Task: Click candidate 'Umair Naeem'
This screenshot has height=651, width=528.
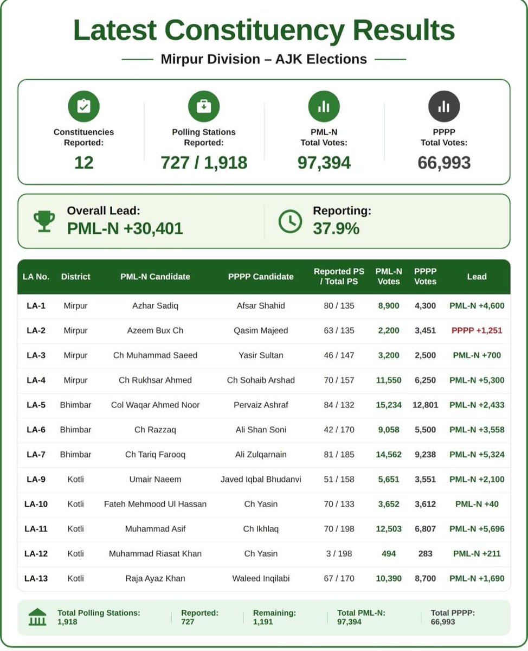Action: [155, 480]
